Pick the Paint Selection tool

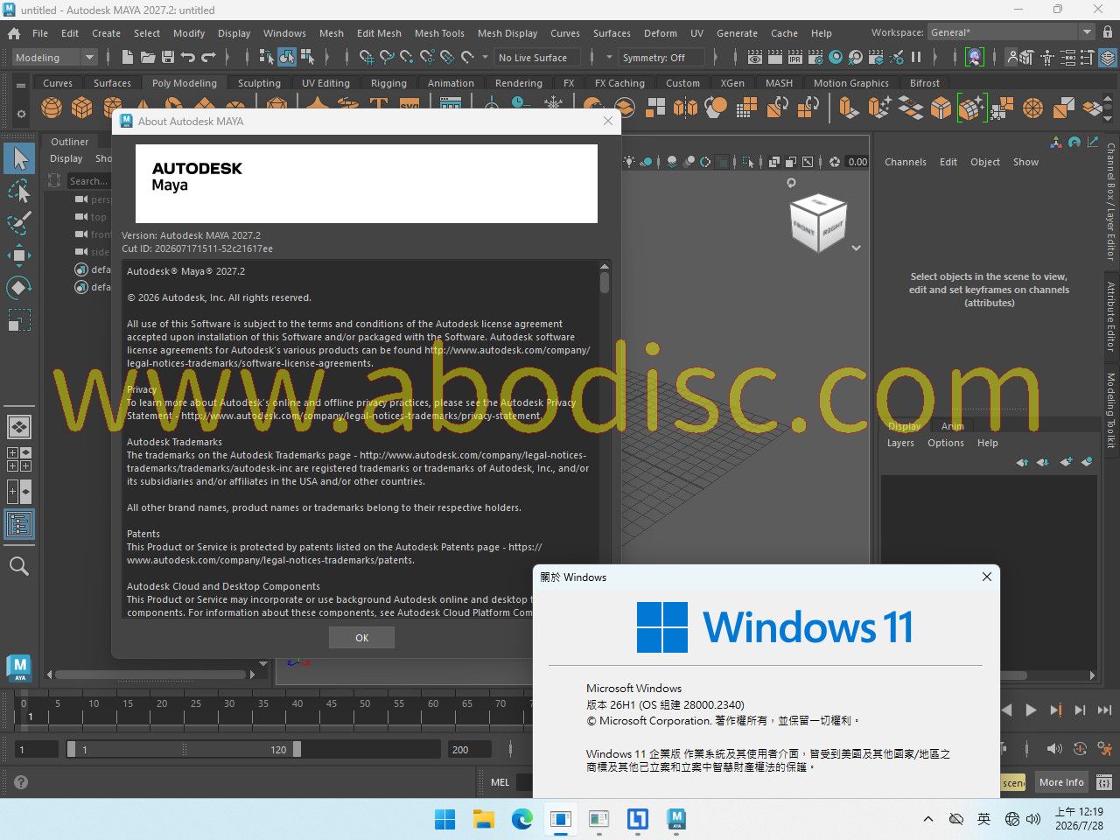19,223
